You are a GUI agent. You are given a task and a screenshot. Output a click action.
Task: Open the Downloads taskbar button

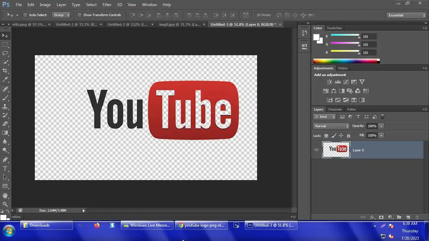(x=47, y=225)
